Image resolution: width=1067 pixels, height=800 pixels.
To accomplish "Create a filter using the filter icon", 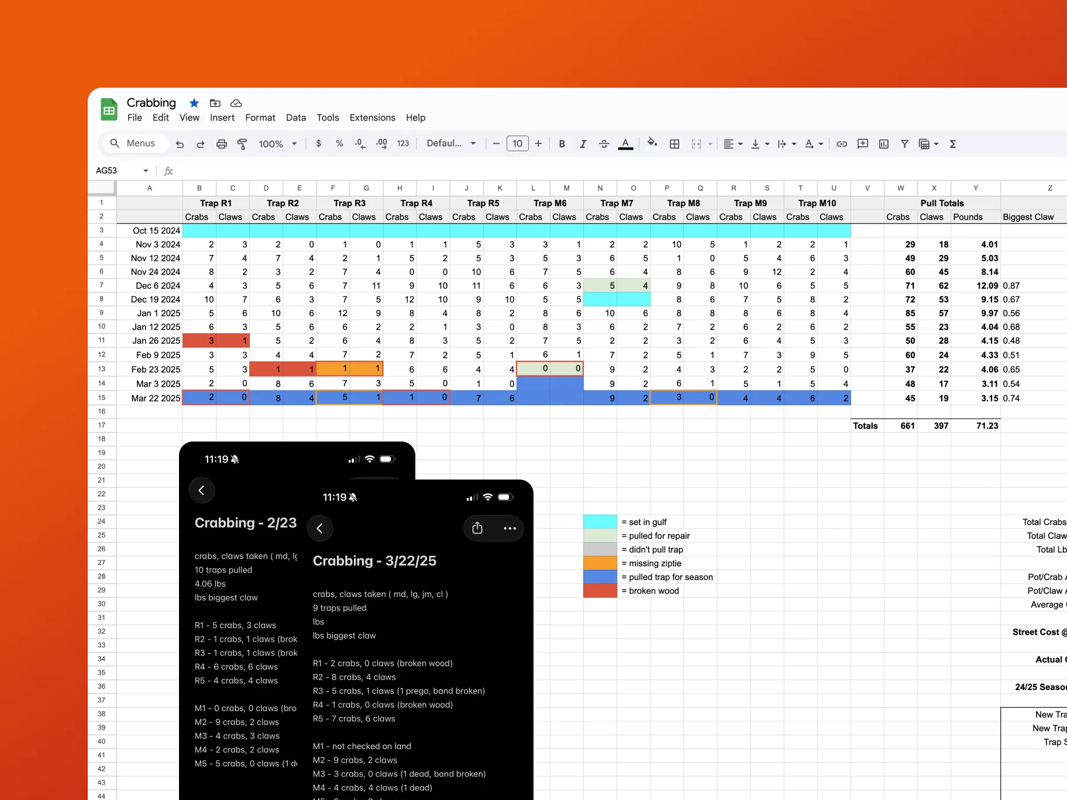I will pyautogui.click(x=904, y=144).
